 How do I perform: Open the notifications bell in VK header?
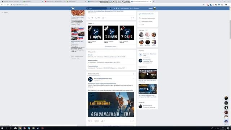tap(110, 8)
